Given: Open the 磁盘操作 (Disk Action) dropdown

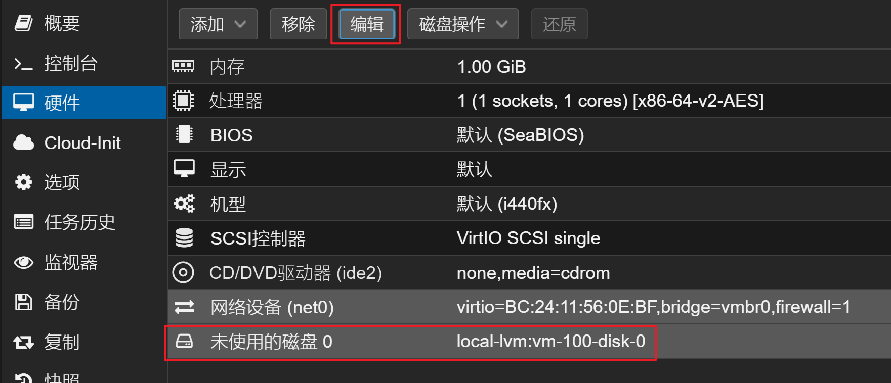Looking at the screenshot, I should click(463, 24).
